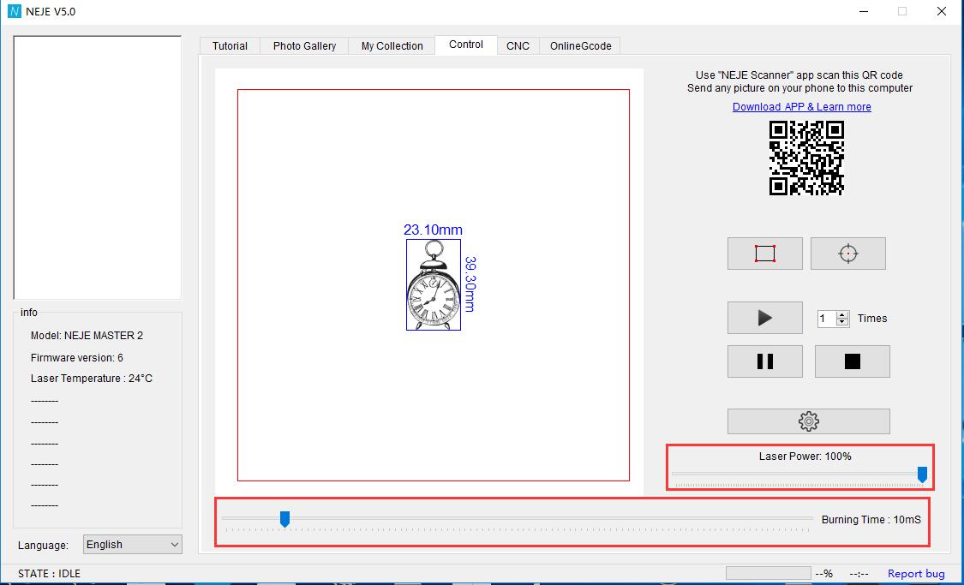Stop the engraving job
This screenshot has width=964, height=585.
pos(852,361)
